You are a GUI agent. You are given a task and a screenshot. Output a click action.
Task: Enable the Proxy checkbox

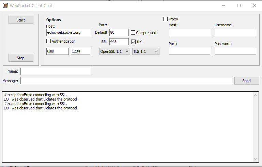(166, 19)
